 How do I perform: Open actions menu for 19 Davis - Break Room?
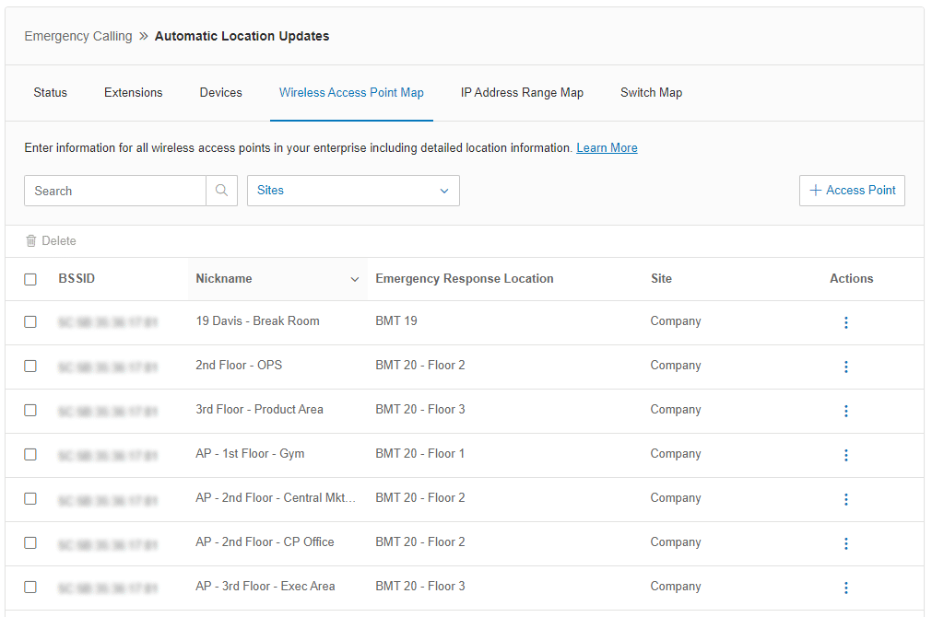845,322
